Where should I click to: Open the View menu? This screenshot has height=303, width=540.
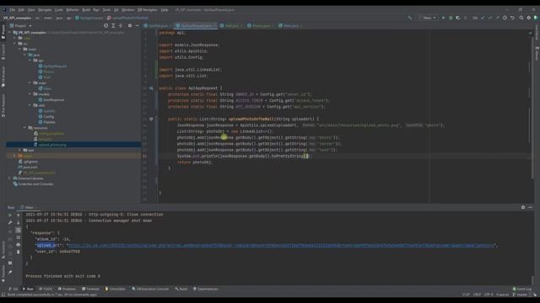(31, 10)
